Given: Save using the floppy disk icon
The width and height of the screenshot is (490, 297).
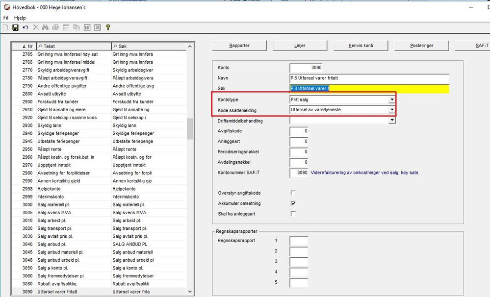Looking at the screenshot, I should point(15,27).
